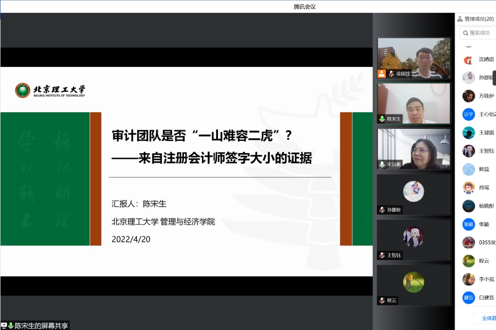This screenshot has height=330, width=496.
Task: Select 白健吾 in the member list
Action: pyautogui.click(x=486, y=298)
